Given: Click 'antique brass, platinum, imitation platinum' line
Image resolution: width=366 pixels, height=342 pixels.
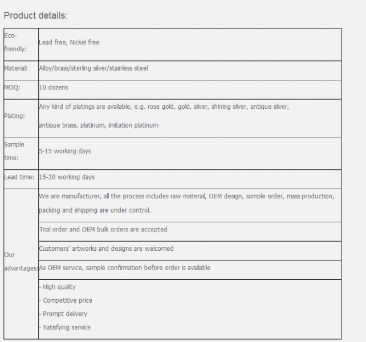Looking at the screenshot, I should click(99, 125).
